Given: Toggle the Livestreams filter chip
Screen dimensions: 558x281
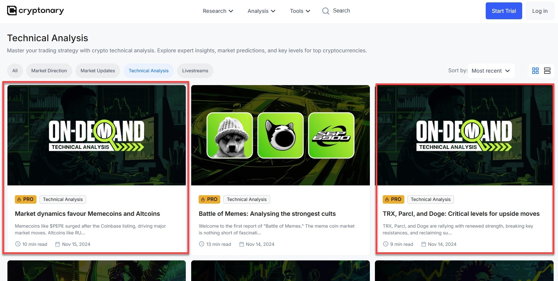Looking at the screenshot, I should [x=195, y=71].
